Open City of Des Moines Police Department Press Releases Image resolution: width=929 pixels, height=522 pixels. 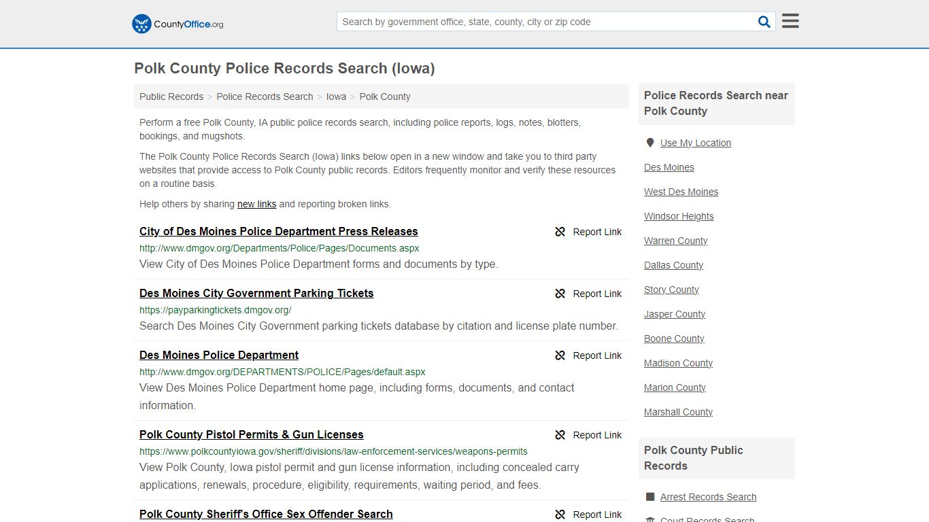279,232
